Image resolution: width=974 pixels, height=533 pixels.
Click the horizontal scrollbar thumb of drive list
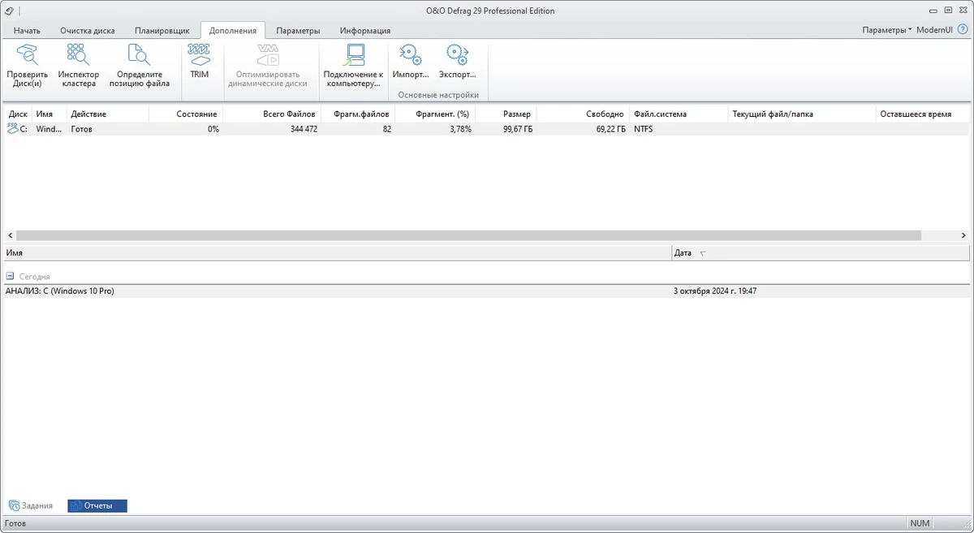click(x=468, y=235)
